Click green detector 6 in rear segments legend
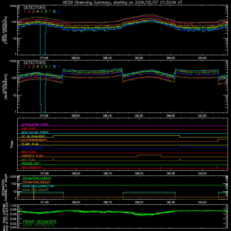 click(46, 67)
